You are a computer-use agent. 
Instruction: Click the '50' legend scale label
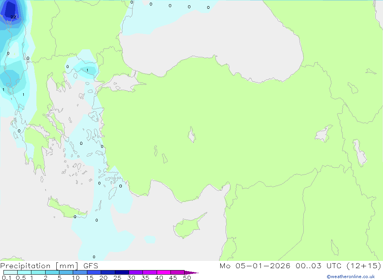click(x=187, y=278)
